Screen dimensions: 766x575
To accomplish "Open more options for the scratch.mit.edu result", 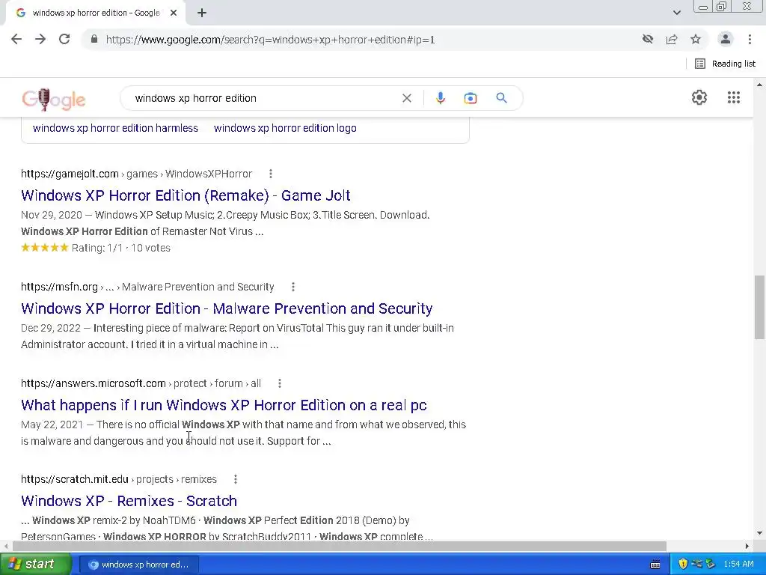I will click(x=236, y=479).
